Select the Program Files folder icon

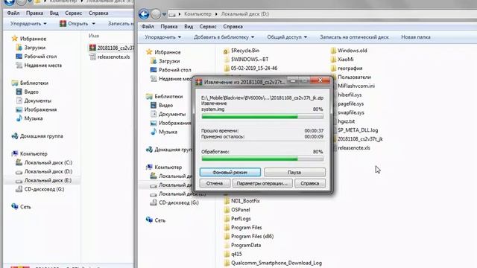(227, 227)
